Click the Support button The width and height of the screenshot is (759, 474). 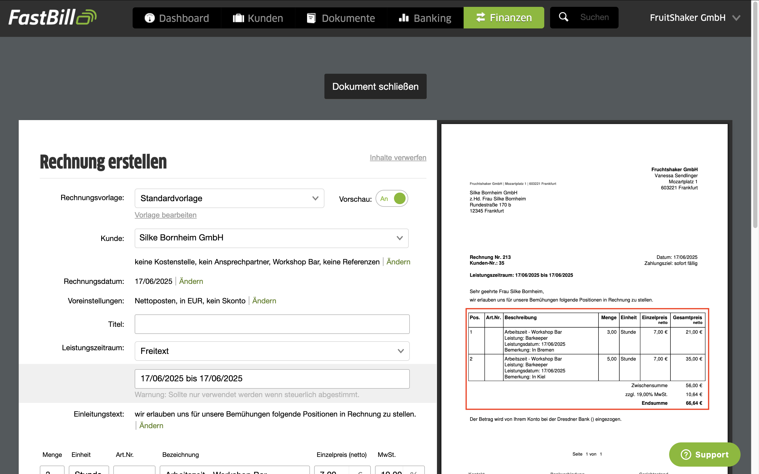[x=705, y=454]
